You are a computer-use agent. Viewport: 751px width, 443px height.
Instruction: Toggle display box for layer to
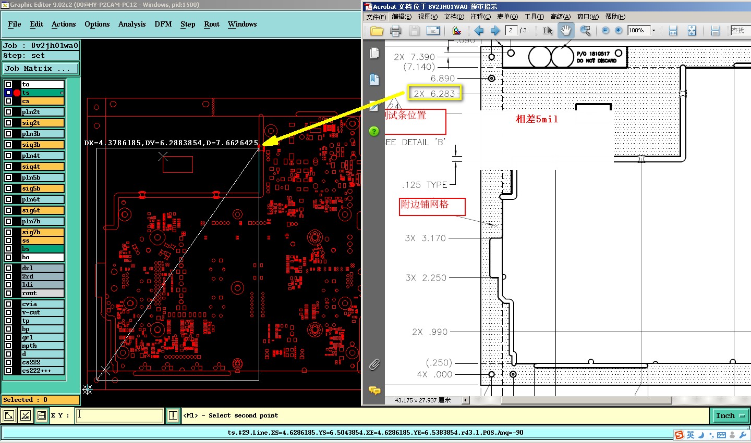[x=8, y=84]
